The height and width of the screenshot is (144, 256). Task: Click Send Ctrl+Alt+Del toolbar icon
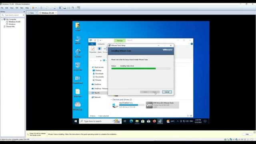pyautogui.click(x=41, y=8)
